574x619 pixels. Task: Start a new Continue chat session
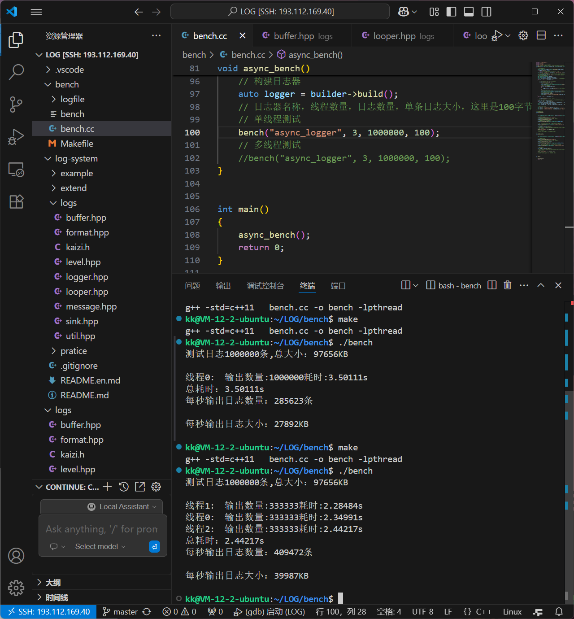tap(107, 487)
